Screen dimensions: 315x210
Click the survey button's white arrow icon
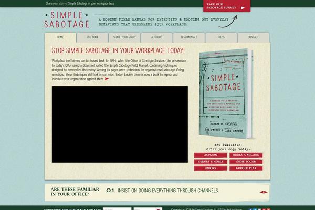(243, 8)
